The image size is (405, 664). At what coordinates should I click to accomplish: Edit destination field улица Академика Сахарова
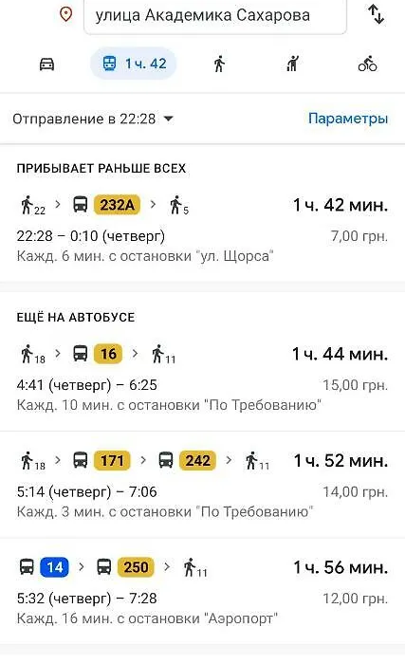pos(215,16)
